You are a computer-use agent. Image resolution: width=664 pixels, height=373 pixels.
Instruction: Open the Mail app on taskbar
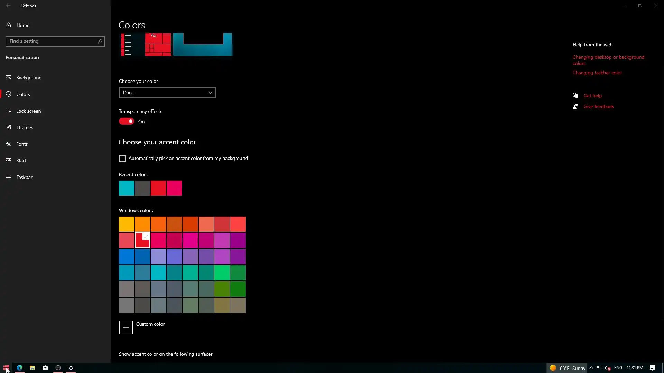pyautogui.click(x=45, y=368)
